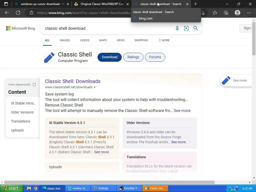Click See more after 'software fro…'
This screenshot has width=256, height=192.
point(182,111)
